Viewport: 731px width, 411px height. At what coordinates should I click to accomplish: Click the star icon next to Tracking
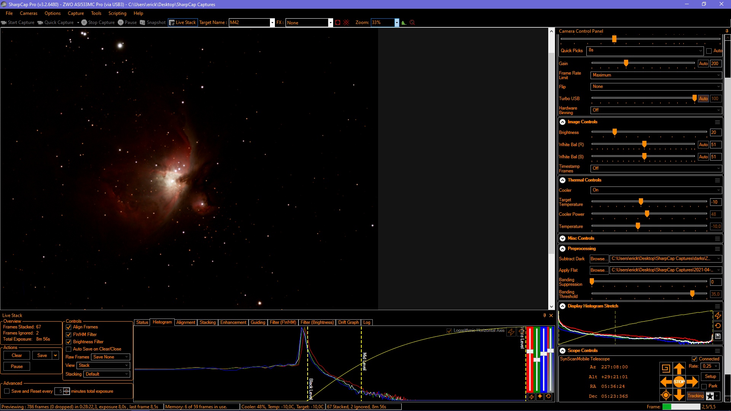[x=710, y=396]
